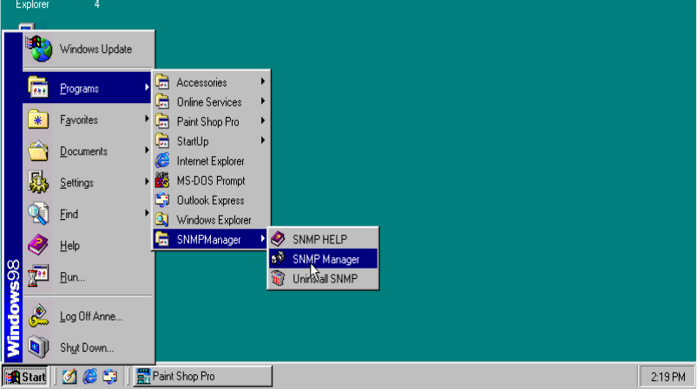Expand the Accessories submenu arrow
The image size is (697, 389).
tap(263, 81)
